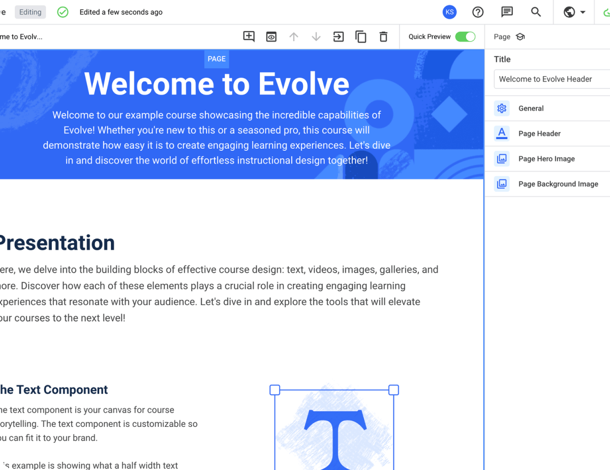Viewport: 610px width, 470px height.
Task: Open the search tool
Action: pyautogui.click(x=536, y=12)
